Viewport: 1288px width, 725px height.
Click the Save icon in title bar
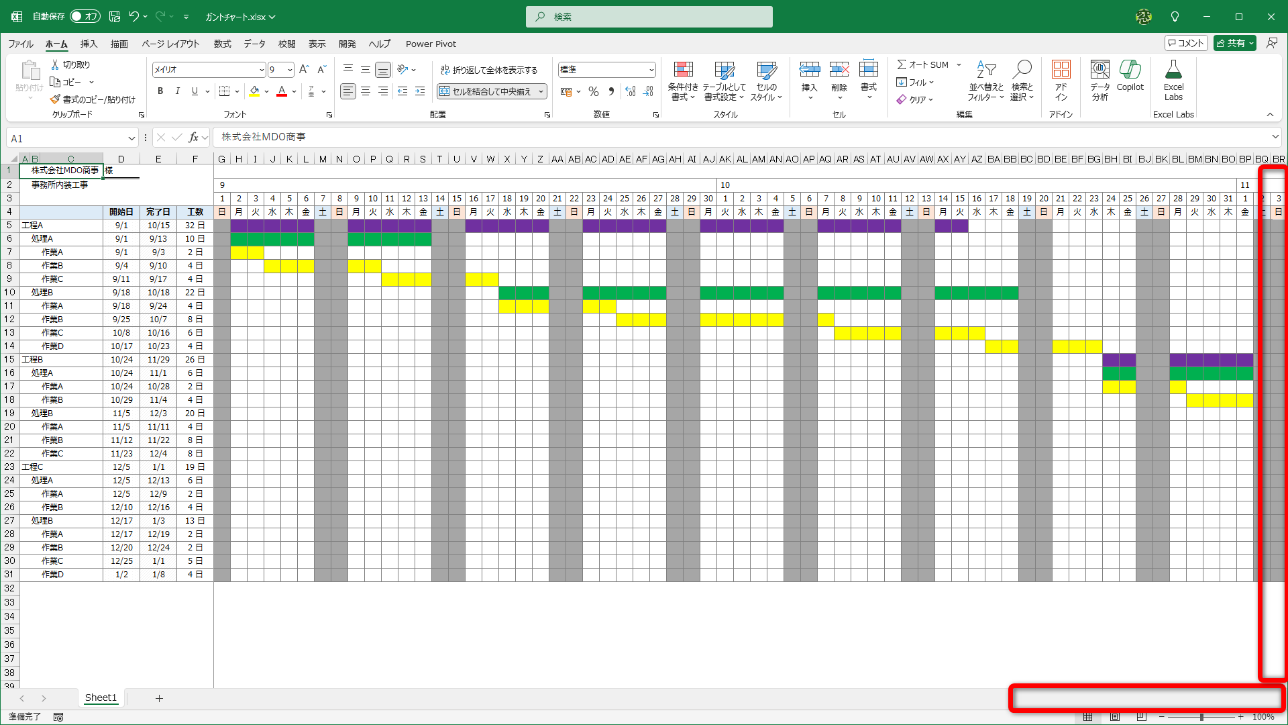[x=115, y=17]
